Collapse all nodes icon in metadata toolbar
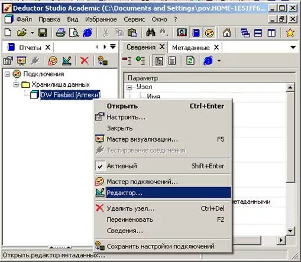The height and width of the screenshot is (262, 301). pos(127,60)
